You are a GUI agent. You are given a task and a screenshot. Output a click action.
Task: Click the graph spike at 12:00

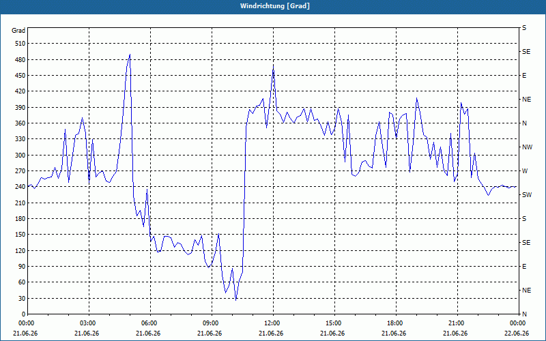(274, 65)
